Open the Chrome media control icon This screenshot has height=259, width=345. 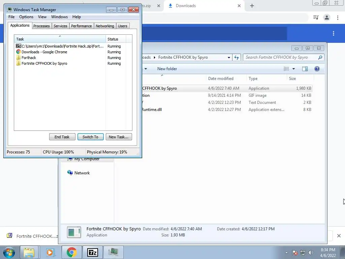[316, 18]
